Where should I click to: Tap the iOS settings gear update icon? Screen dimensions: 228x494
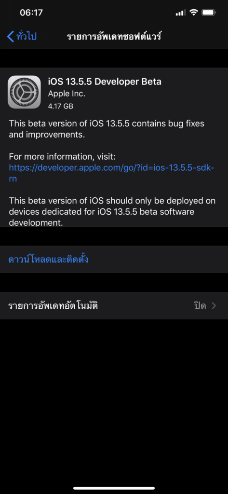tap(24, 92)
